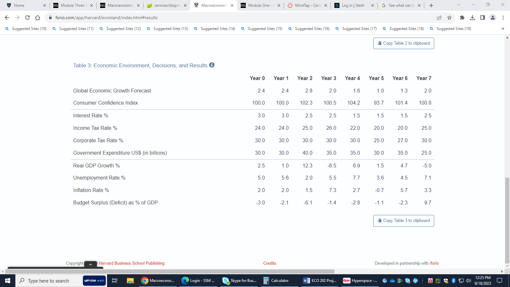Click the OneDrive cloud icon in the tray
This screenshot has width=510, height=287.
click(x=392, y=281)
